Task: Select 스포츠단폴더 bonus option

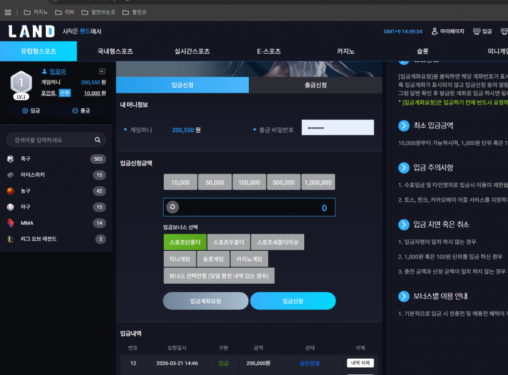Action: (x=185, y=242)
